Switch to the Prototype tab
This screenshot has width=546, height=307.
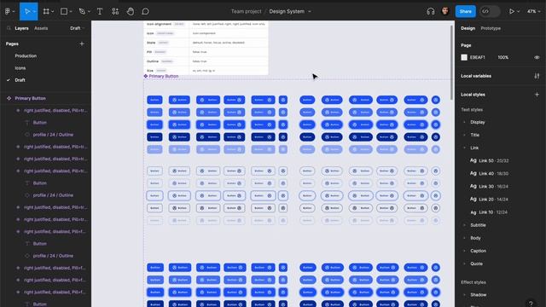tap(491, 28)
